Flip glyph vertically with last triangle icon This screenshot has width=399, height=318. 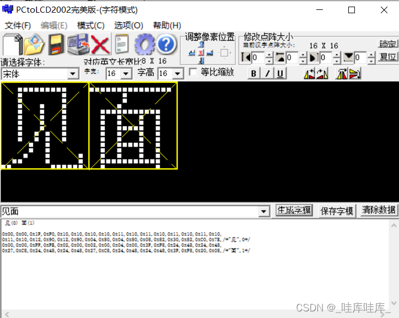click(x=355, y=73)
